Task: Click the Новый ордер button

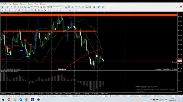Action: pos(33,7)
